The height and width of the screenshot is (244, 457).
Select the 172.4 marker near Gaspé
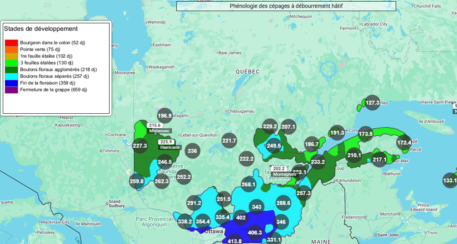(x=404, y=142)
